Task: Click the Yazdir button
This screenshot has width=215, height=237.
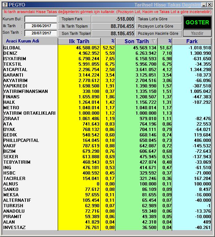Action: pos(197,33)
